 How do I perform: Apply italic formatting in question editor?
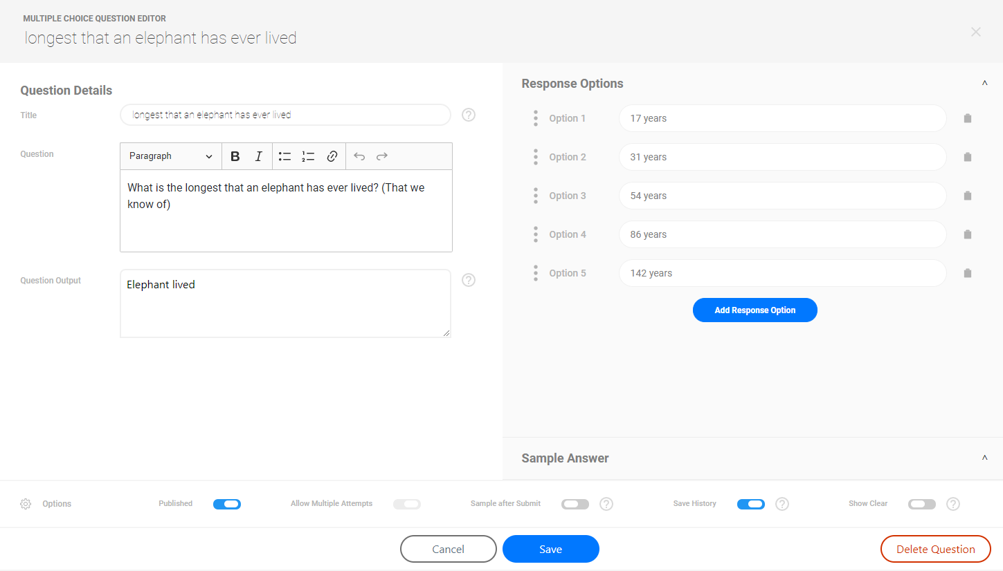pyautogui.click(x=259, y=156)
